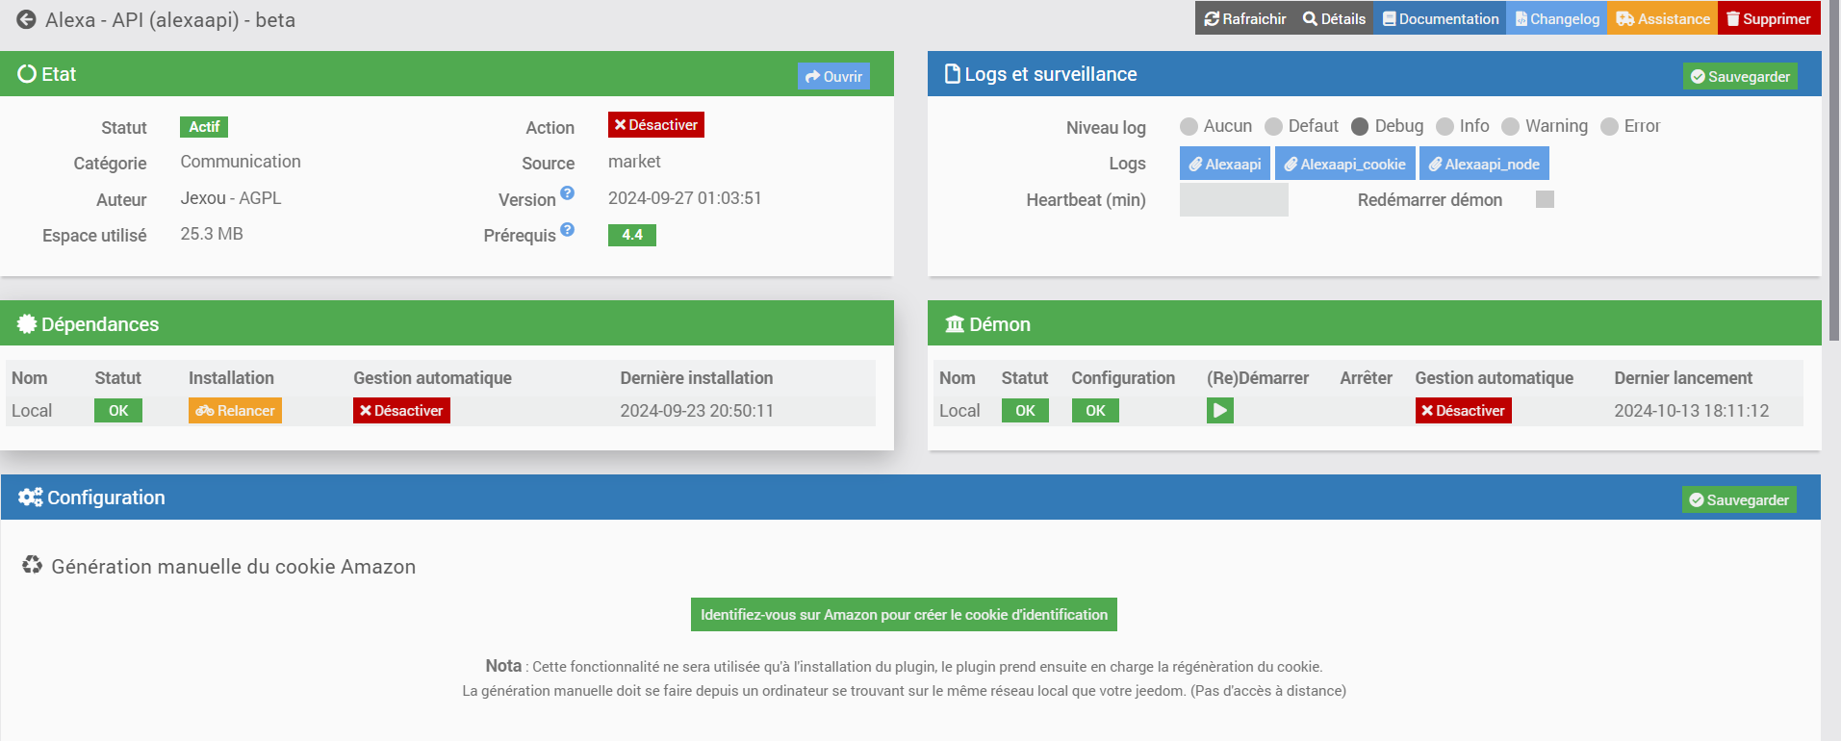This screenshot has width=1841, height=741.
Task: Select the Info log level
Action: [1445, 127]
